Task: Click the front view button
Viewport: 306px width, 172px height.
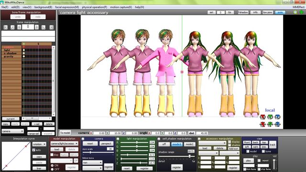Action: (247, 142)
